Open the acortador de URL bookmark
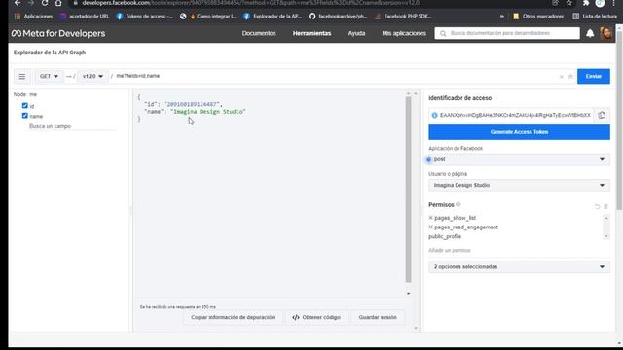The height and width of the screenshot is (350, 623). tap(84, 17)
